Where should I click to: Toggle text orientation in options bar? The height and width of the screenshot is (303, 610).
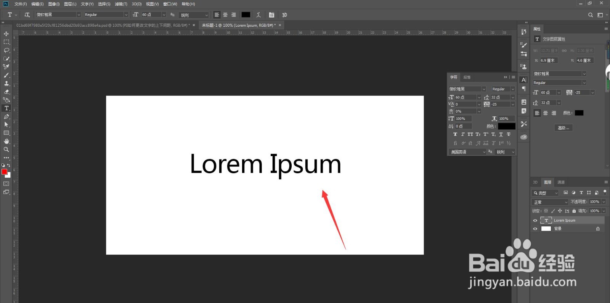click(27, 15)
